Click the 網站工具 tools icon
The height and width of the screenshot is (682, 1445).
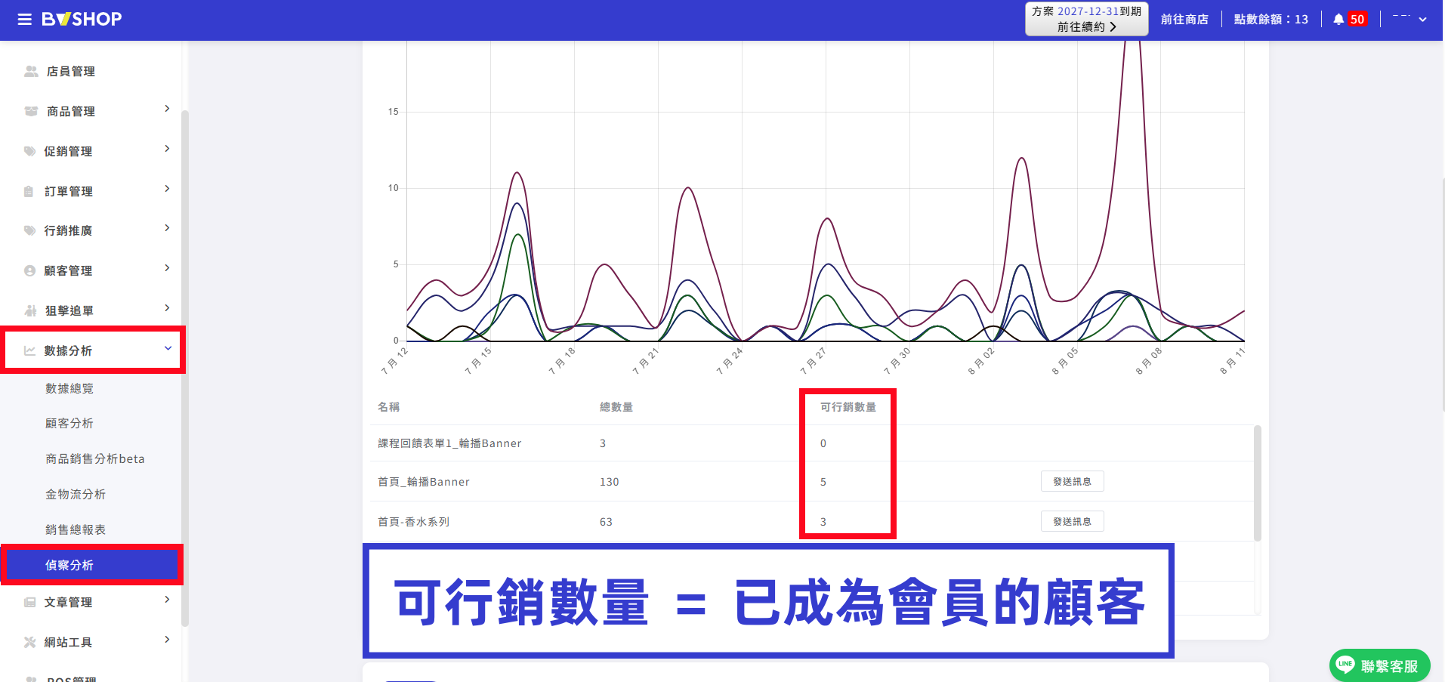(x=29, y=642)
